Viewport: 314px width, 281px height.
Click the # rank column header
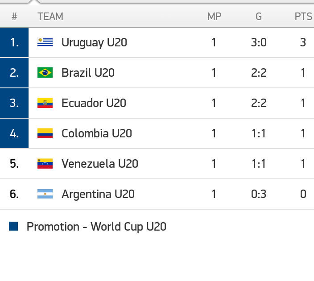coord(14,17)
